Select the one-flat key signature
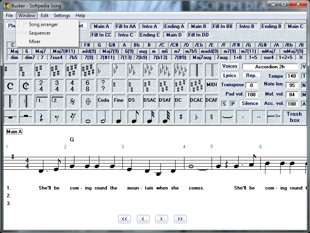The width and height of the screenshot is (310, 233). click(103, 70)
